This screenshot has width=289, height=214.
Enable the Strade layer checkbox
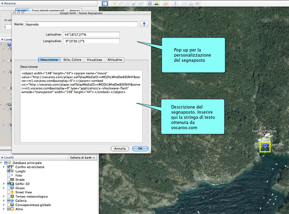[9, 180]
